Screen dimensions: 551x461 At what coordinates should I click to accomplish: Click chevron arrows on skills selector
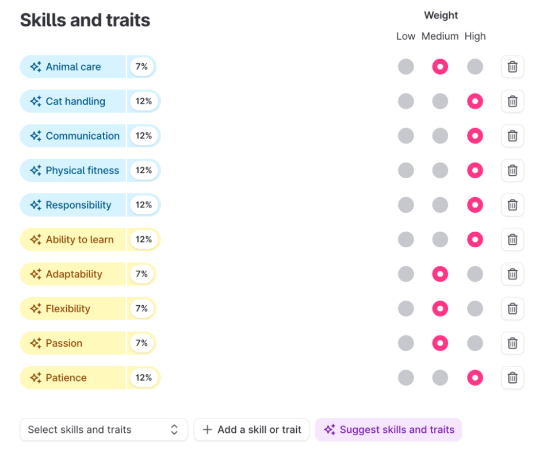(x=174, y=429)
